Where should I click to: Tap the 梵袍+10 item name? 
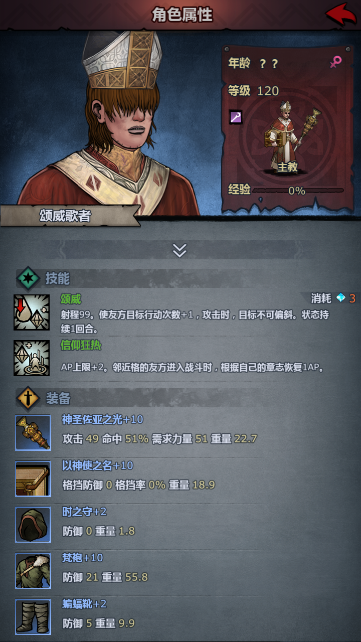click(82, 558)
